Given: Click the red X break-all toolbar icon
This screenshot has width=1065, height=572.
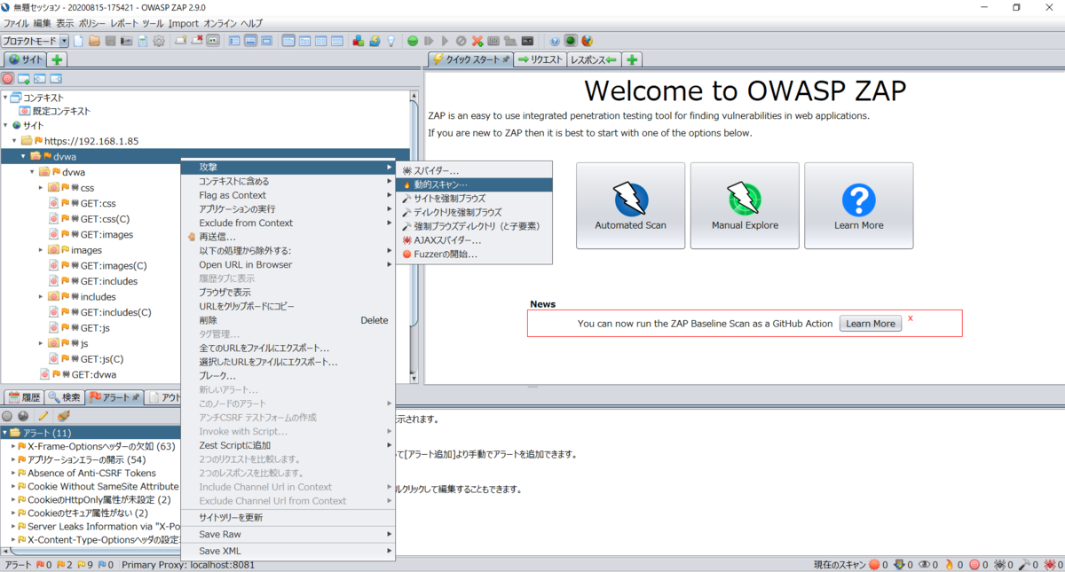Looking at the screenshot, I should pos(477,41).
